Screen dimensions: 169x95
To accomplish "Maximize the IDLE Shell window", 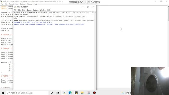I will click(x=88, y=7).
